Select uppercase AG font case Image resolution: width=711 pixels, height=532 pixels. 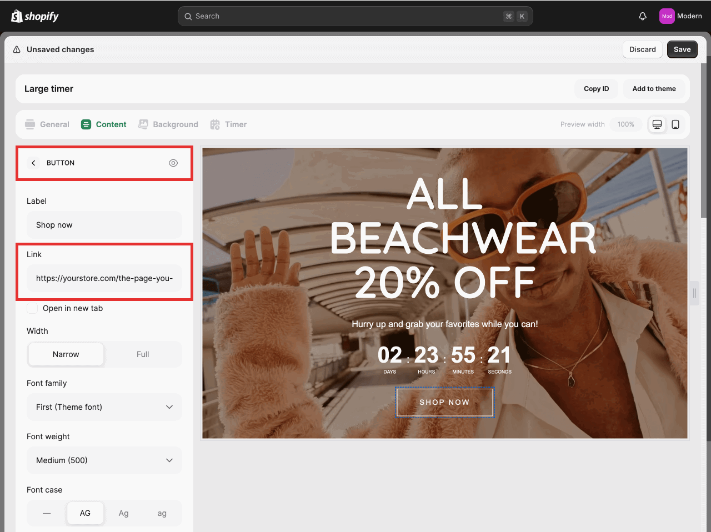click(x=85, y=513)
